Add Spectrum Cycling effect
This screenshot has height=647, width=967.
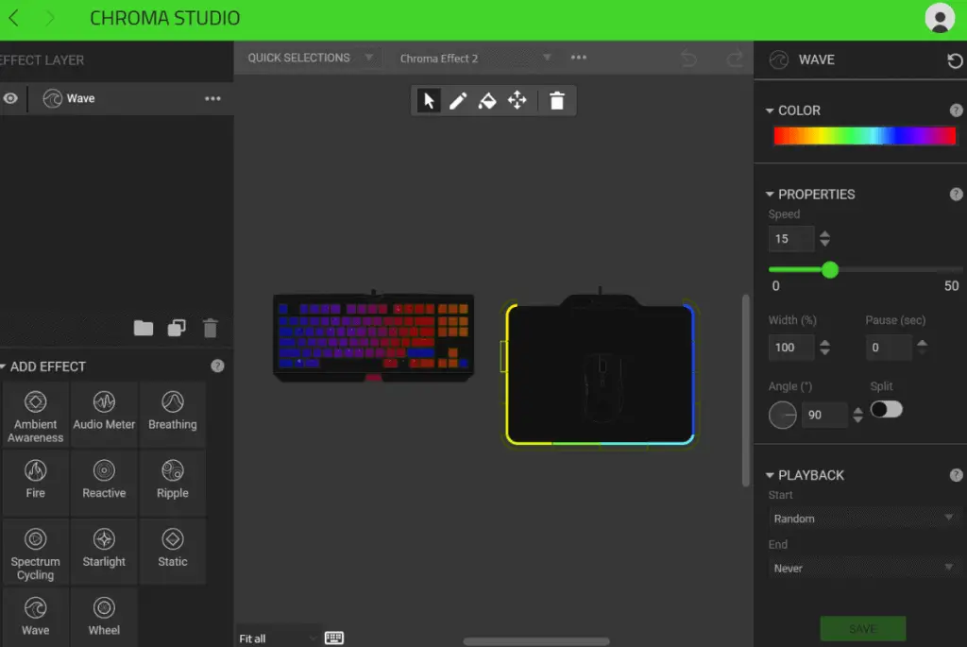(36, 553)
